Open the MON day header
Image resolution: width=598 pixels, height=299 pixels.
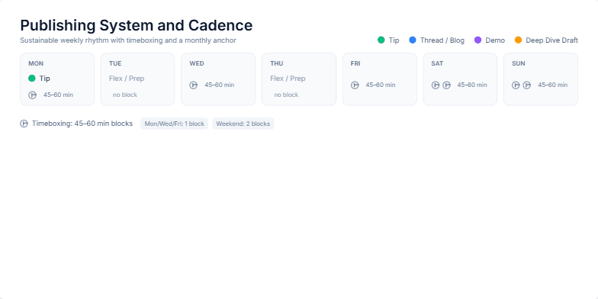pyautogui.click(x=36, y=63)
